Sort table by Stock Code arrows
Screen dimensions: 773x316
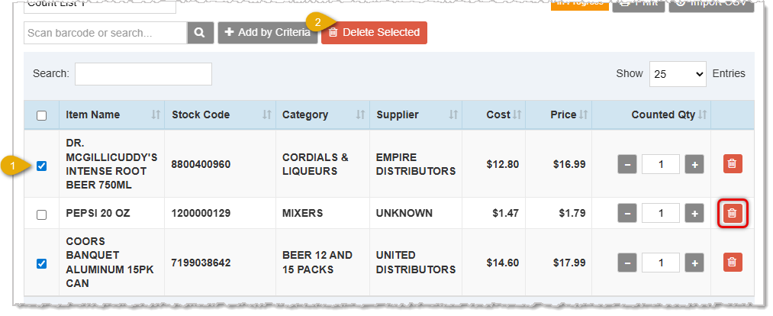click(x=267, y=114)
